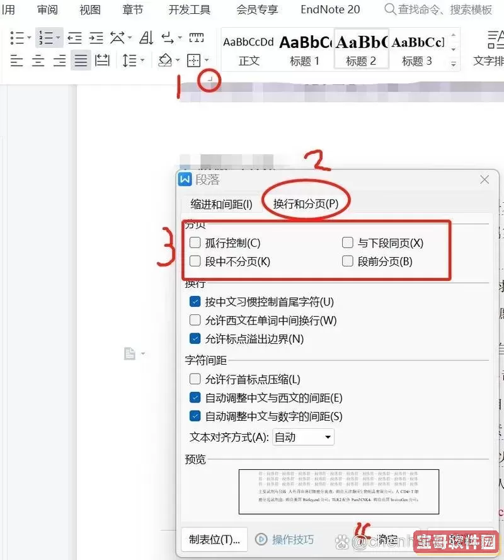Apply the 标题 2 style
This screenshot has width=504, height=560.
coord(361,49)
